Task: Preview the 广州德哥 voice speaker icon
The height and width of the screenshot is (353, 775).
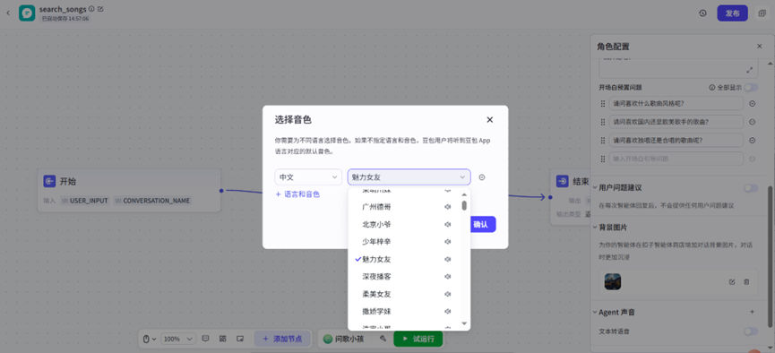Action: pyautogui.click(x=448, y=207)
